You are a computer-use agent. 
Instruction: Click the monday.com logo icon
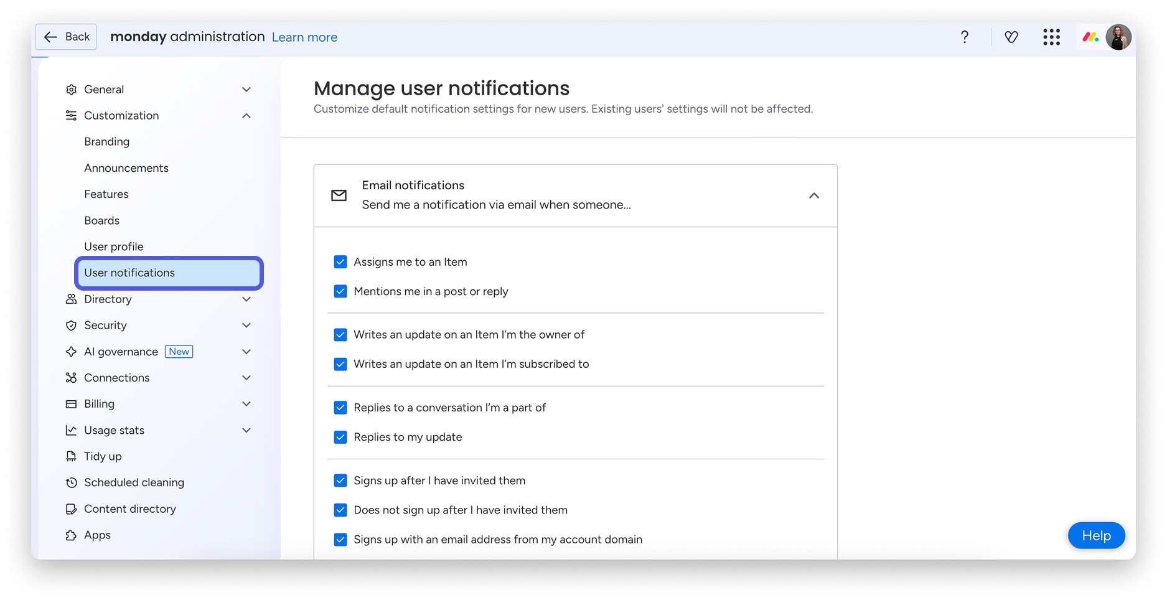pos(1090,37)
